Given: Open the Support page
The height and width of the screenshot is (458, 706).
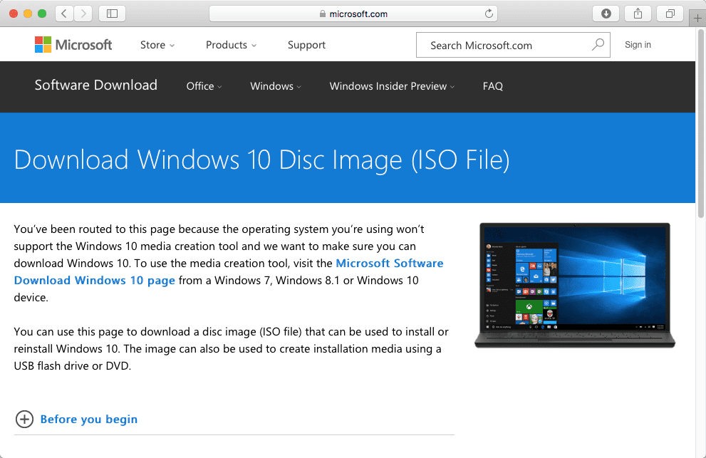Looking at the screenshot, I should click(x=306, y=45).
